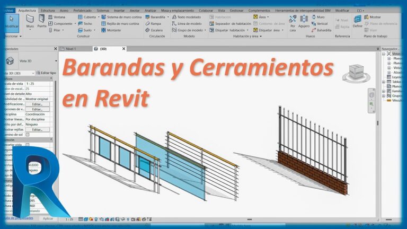Select the Buhardilla opening tool

click(x=321, y=30)
